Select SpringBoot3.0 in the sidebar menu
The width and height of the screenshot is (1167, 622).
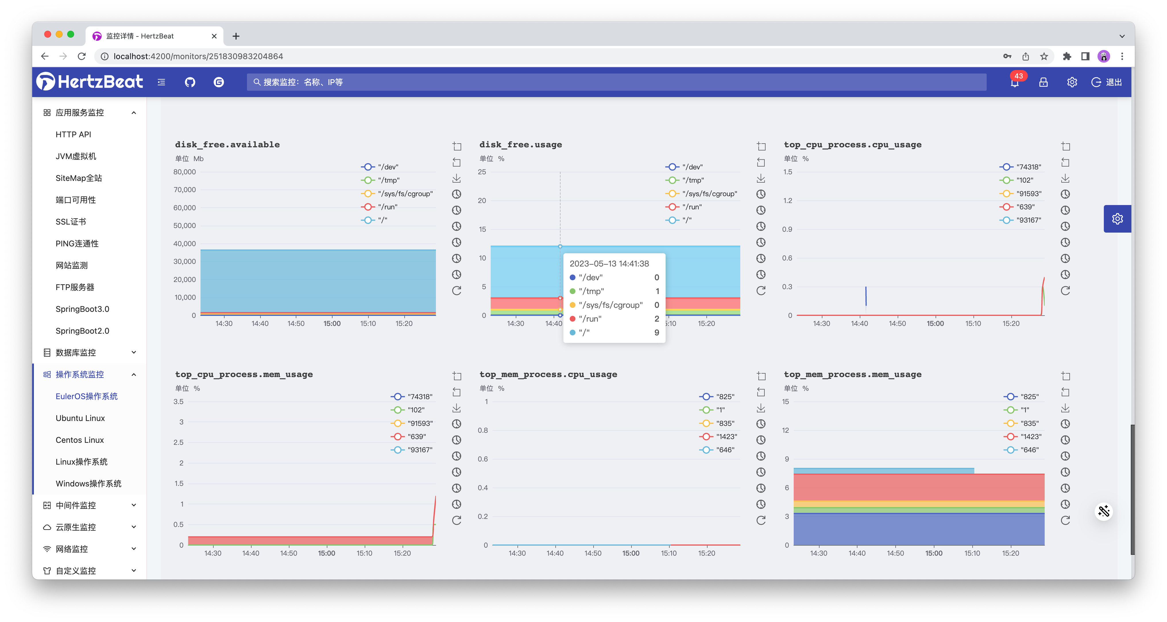(82, 309)
